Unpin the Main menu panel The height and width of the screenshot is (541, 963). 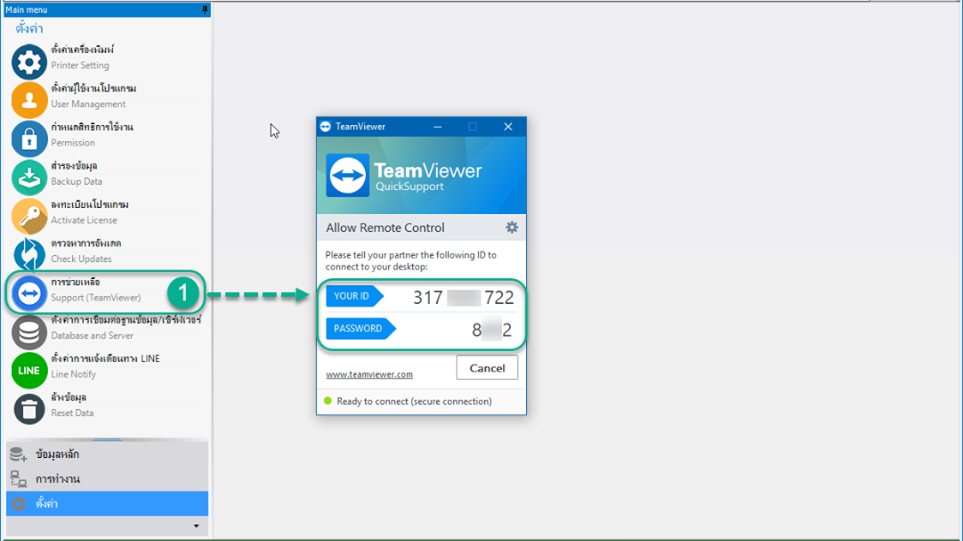[x=204, y=9]
